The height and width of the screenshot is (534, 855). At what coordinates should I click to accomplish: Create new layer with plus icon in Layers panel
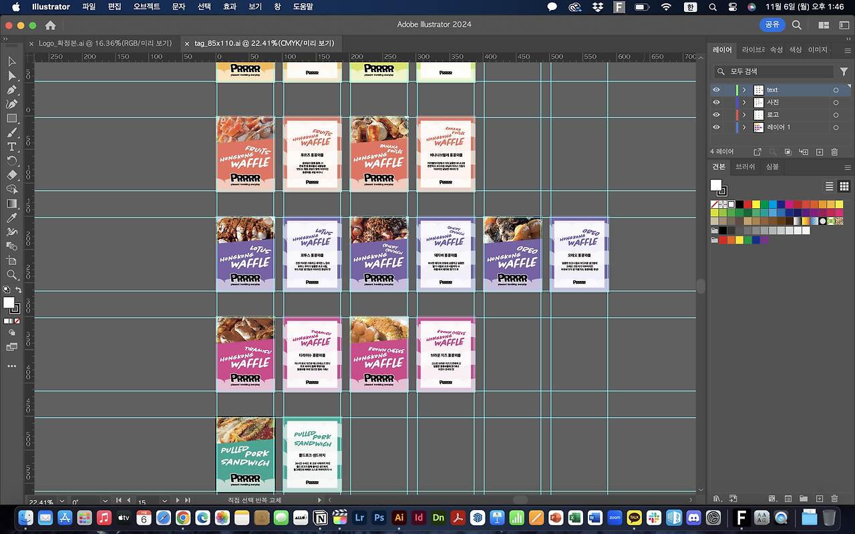820,152
